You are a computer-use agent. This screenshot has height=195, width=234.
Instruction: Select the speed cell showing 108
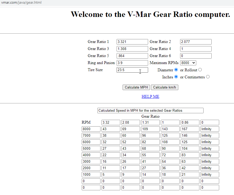coord(170,142)
